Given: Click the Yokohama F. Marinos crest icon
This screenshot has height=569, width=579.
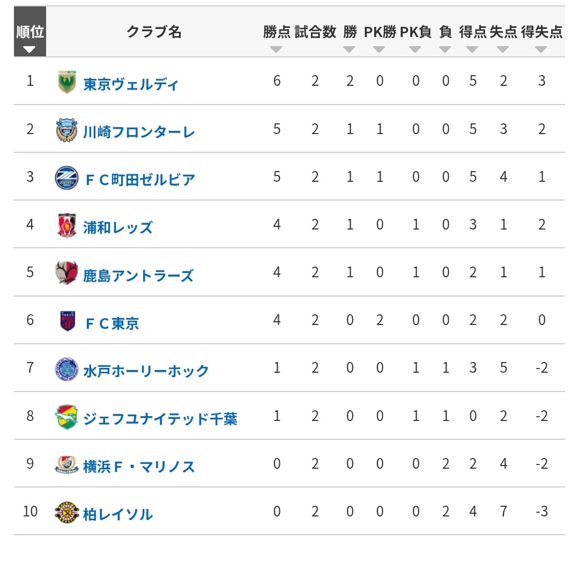Looking at the screenshot, I should pos(68,465).
